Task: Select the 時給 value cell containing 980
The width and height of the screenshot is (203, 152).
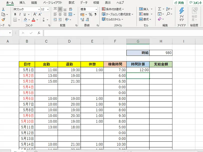Action: [x=161, y=53]
